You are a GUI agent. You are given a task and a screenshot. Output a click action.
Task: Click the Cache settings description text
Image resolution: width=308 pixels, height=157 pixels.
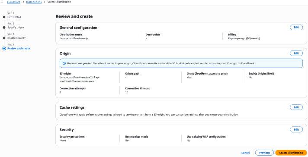(149, 115)
